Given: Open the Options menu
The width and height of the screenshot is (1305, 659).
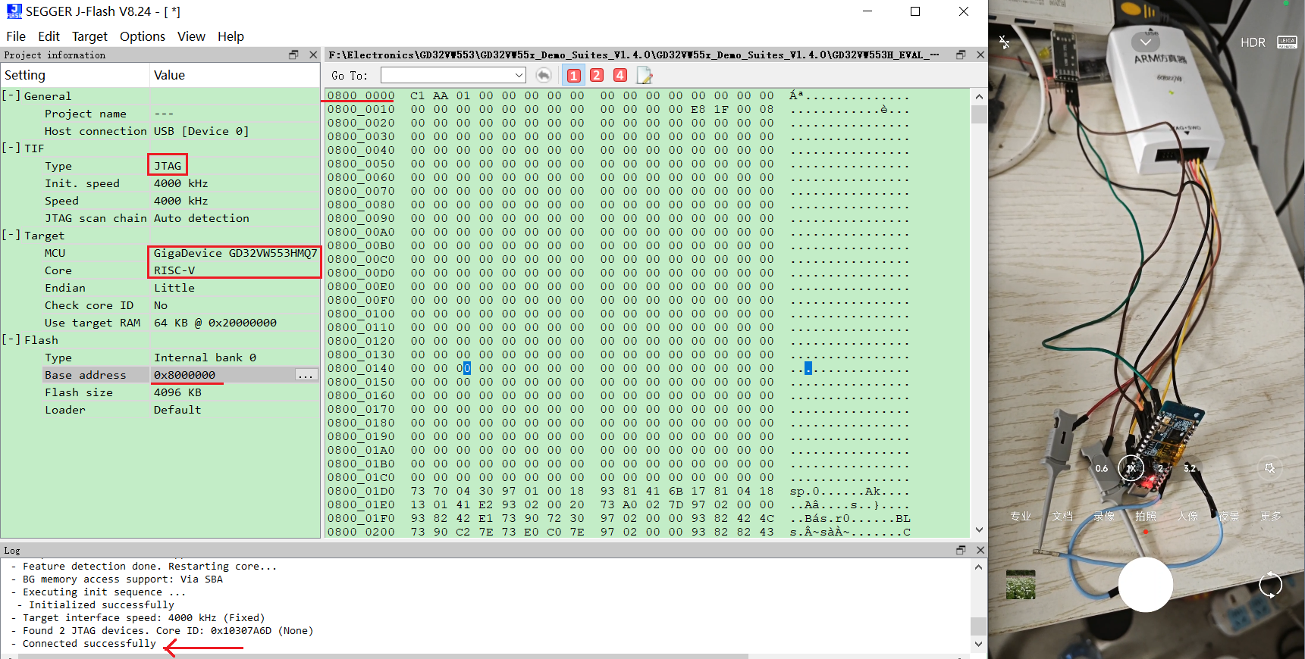Looking at the screenshot, I should coord(143,36).
